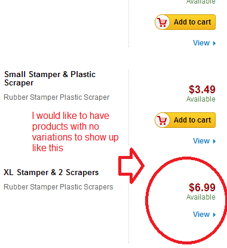
Task: Click the $3.49 price label
Action: [x=202, y=90]
